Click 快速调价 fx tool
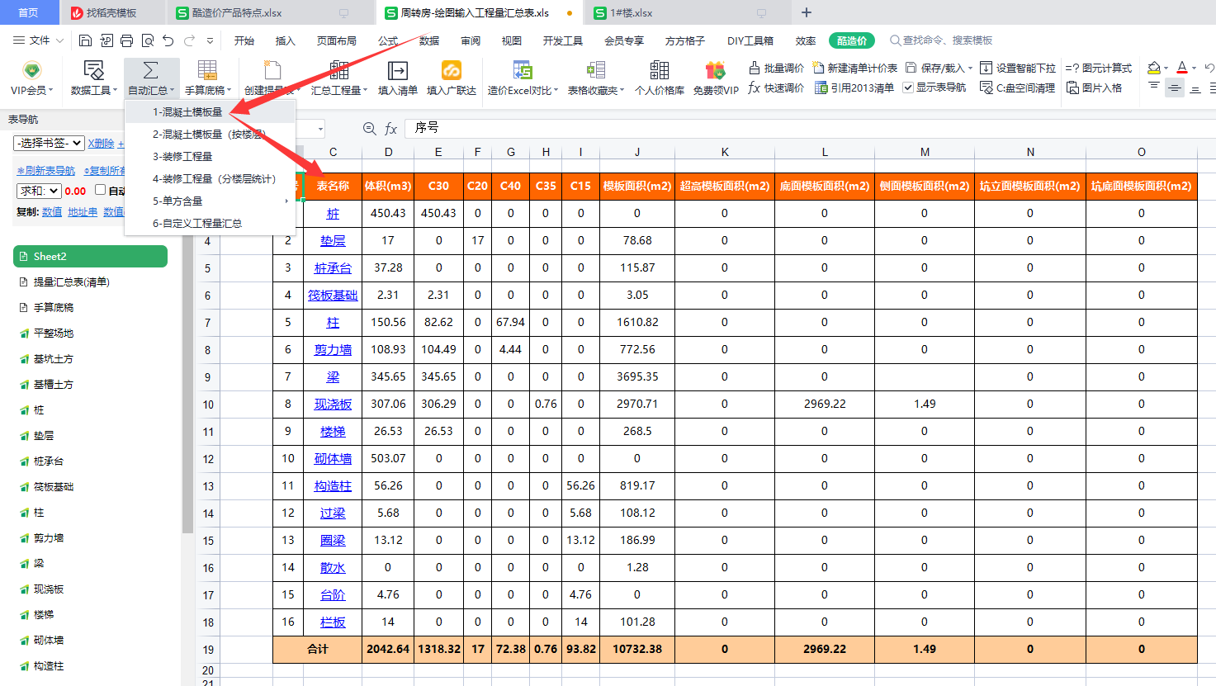Viewport: 1216px width, 686px height. (x=776, y=88)
